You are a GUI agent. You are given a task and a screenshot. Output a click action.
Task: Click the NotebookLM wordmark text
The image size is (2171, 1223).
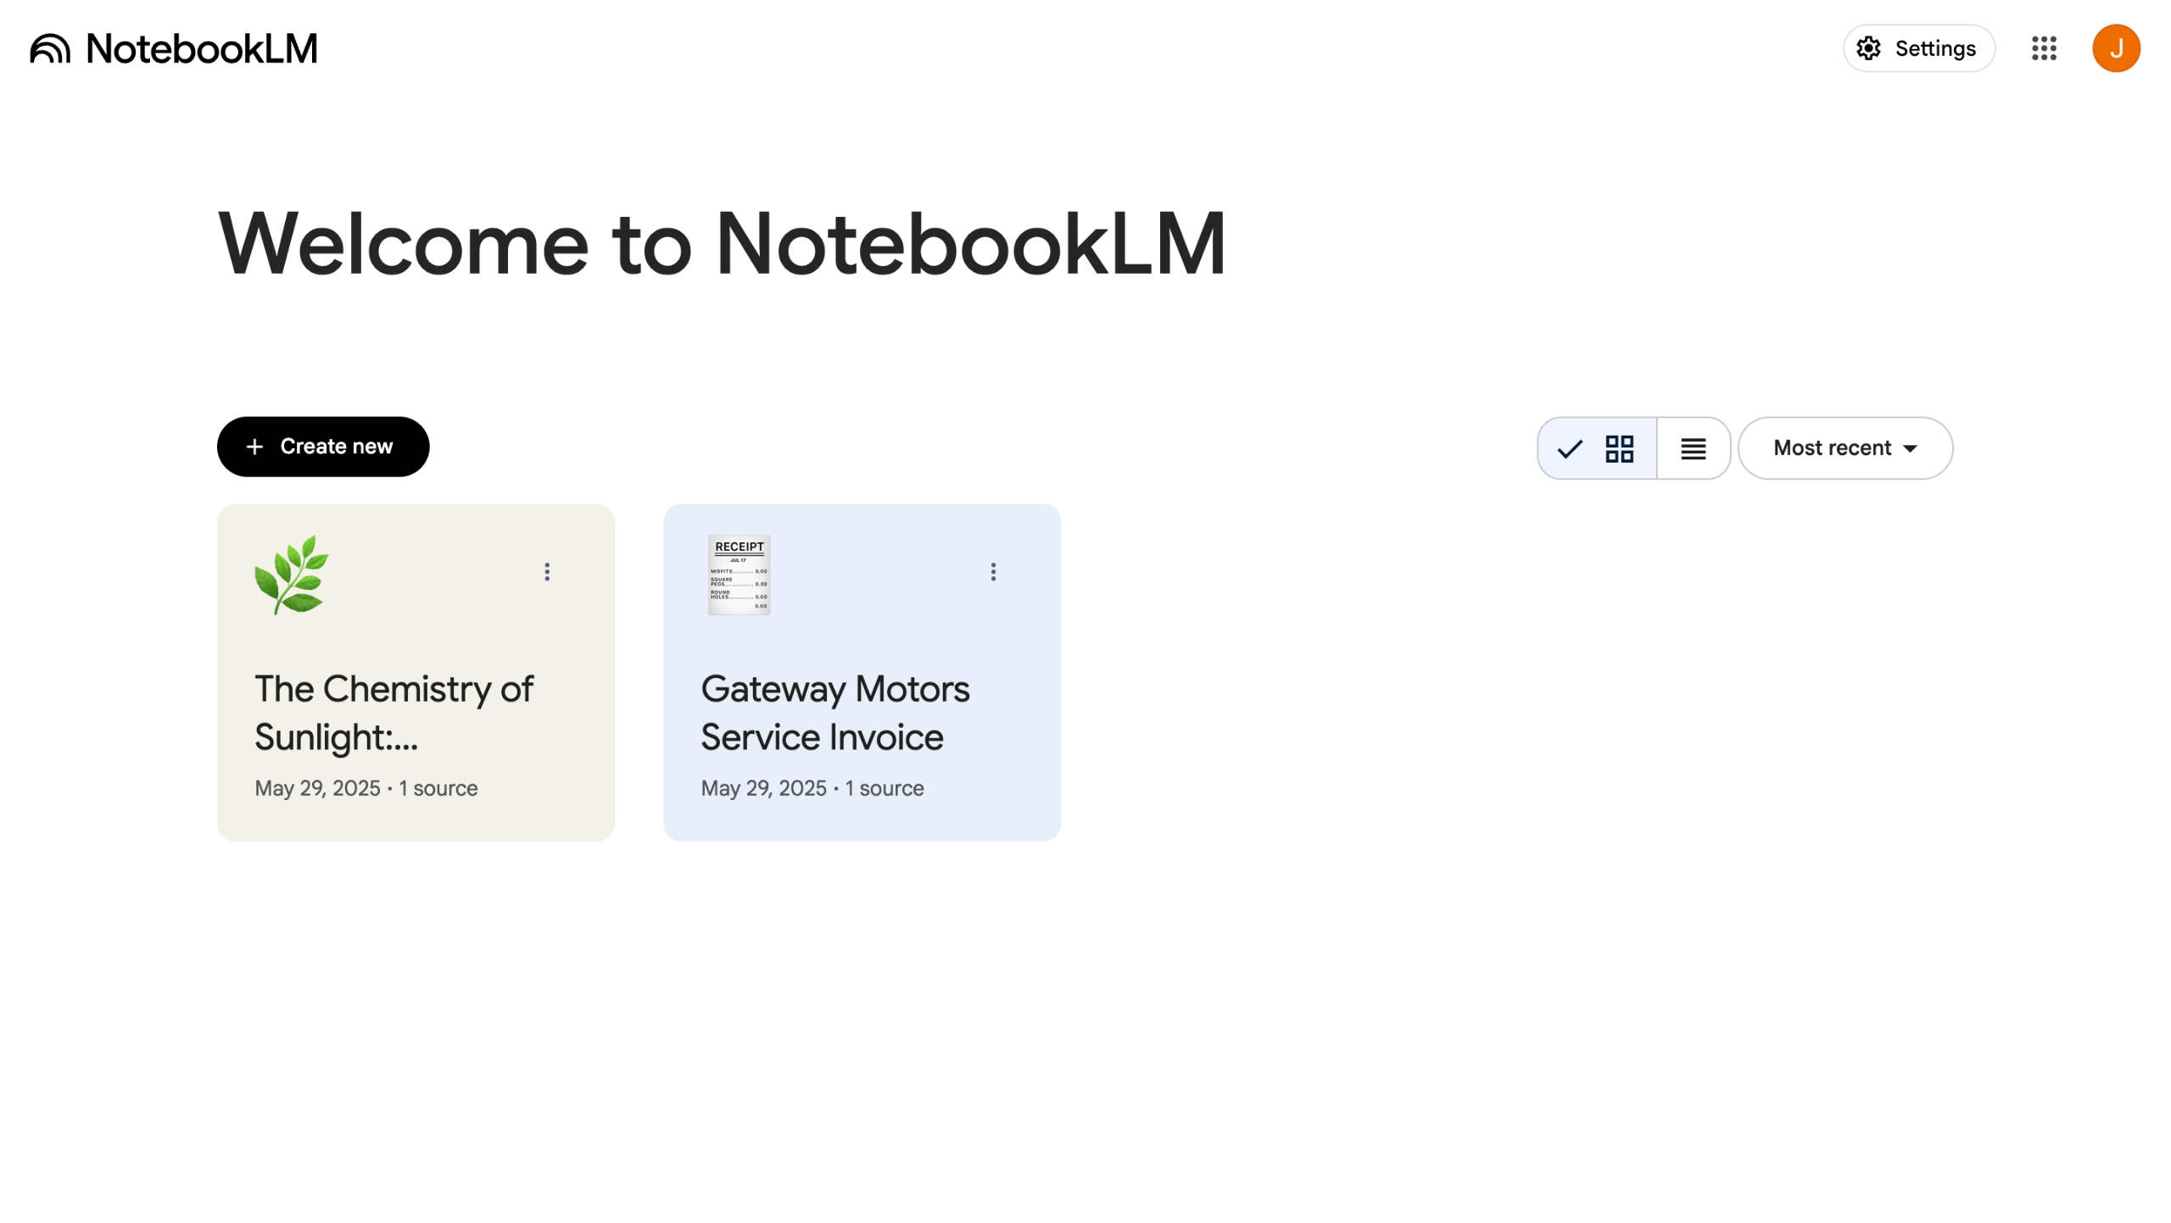(202, 48)
